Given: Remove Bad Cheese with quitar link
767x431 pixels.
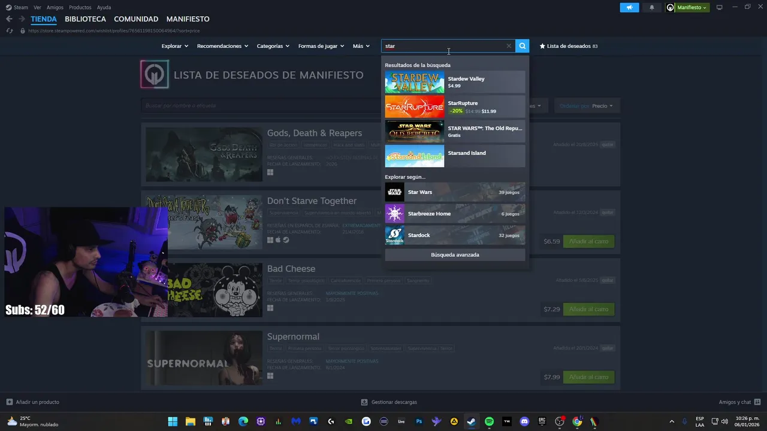Looking at the screenshot, I should 608,280.
